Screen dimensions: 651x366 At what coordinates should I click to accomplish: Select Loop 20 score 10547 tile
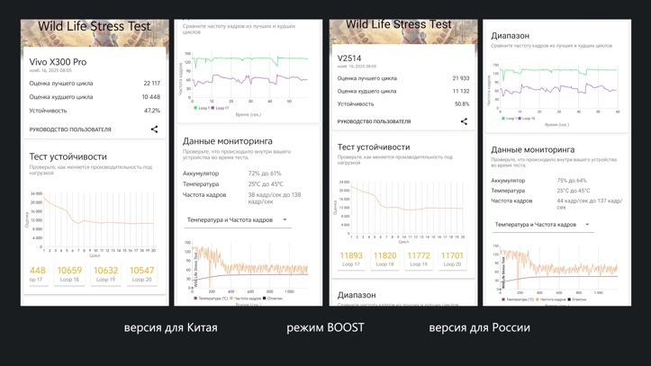141,273
